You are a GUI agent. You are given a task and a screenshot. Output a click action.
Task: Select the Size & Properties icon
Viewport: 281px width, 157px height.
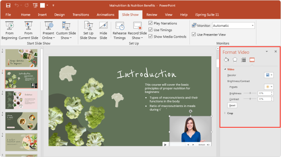243,60
